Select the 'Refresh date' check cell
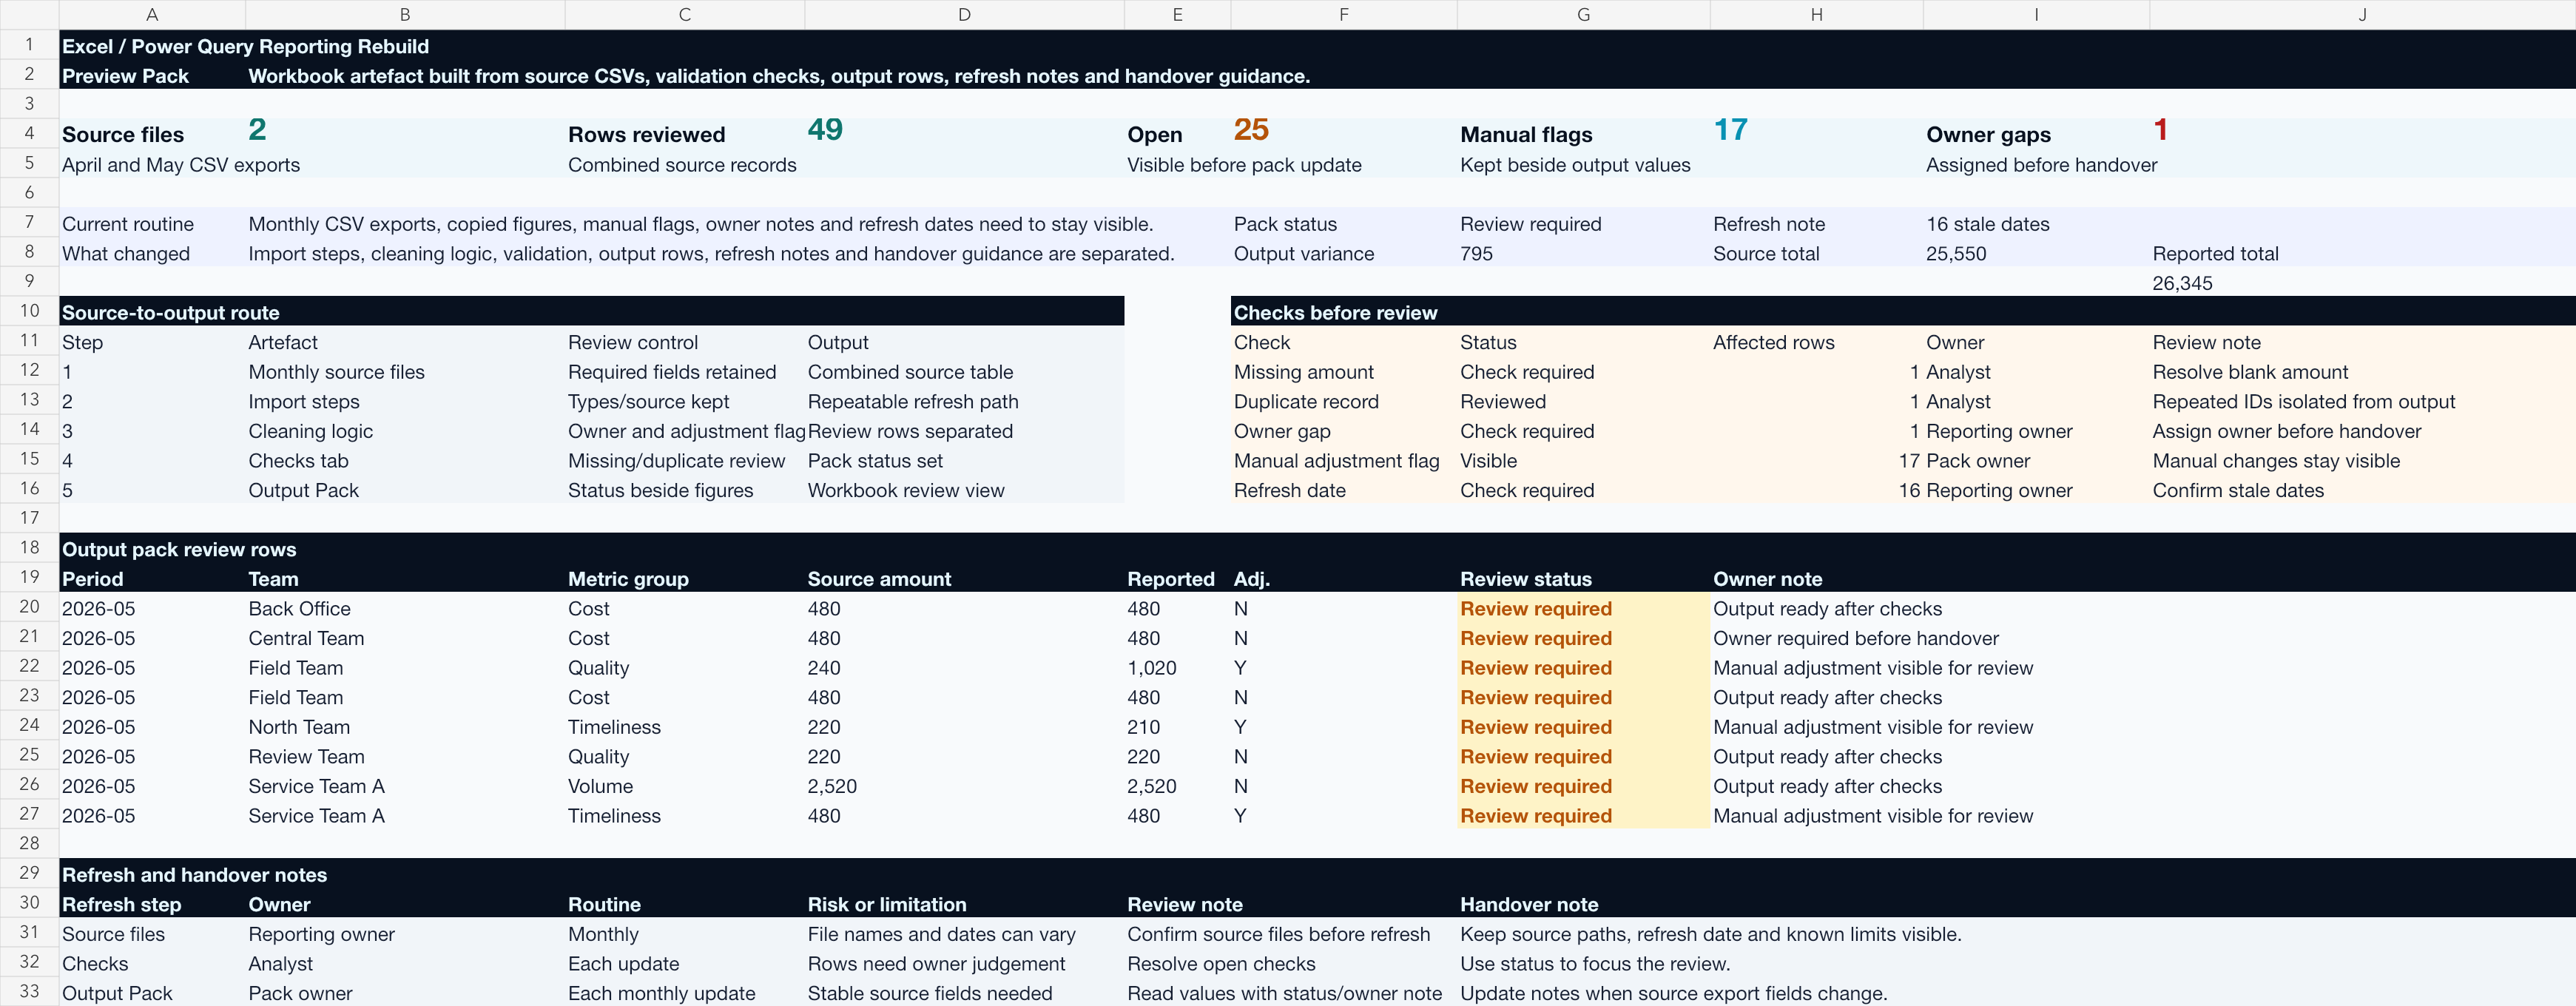This screenshot has height=1006, width=2576. coord(1289,490)
